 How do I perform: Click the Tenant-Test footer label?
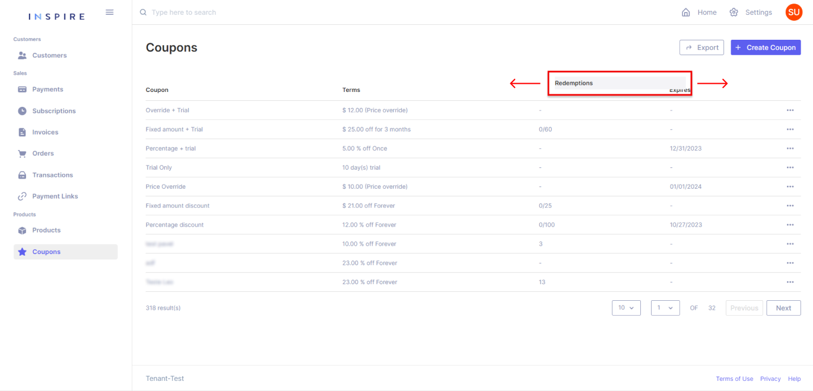point(165,379)
